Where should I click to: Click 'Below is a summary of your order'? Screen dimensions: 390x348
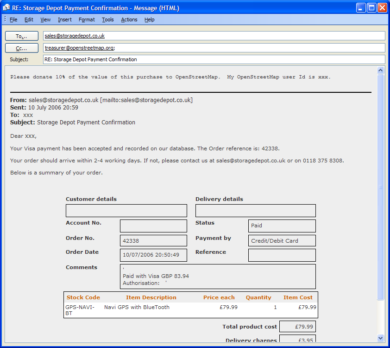(x=57, y=173)
